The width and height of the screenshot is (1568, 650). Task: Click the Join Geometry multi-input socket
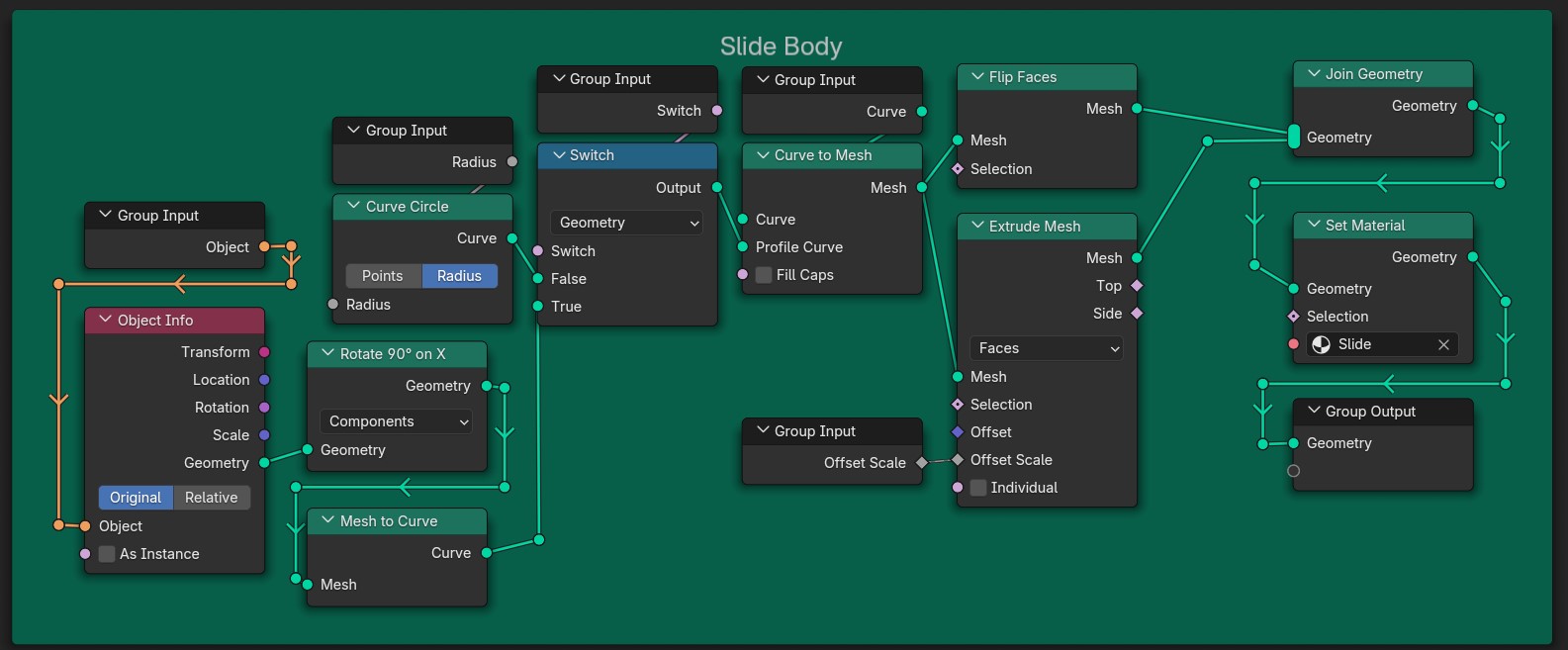[1294, 137]
